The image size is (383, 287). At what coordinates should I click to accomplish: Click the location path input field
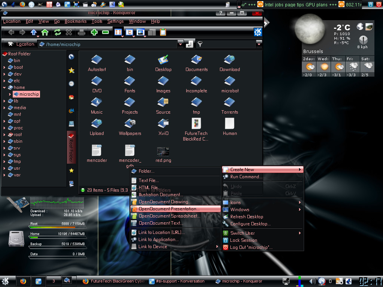click(107, 44)
